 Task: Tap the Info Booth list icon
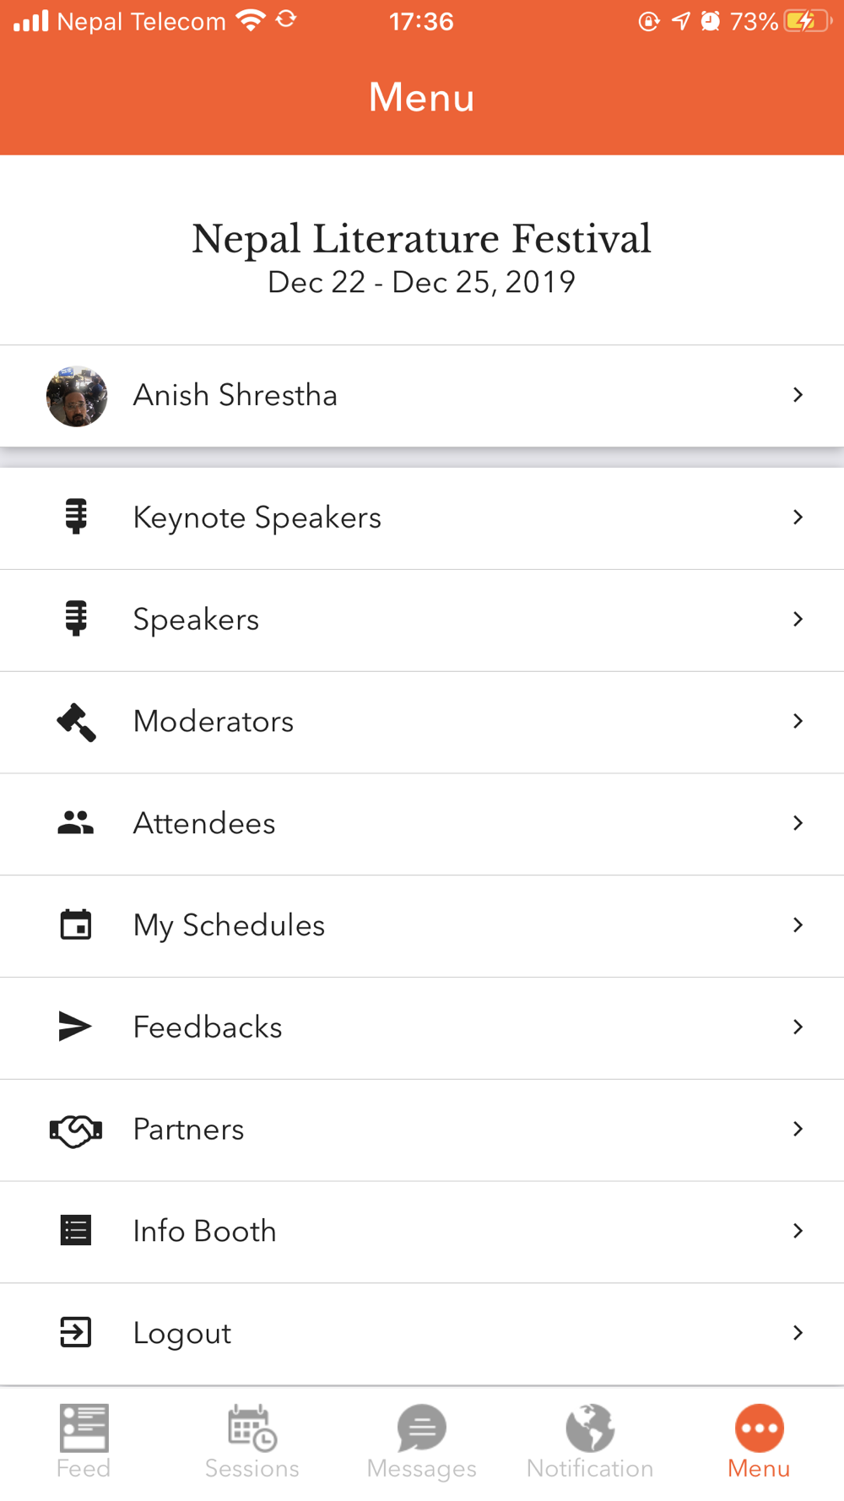[76, 1231]
